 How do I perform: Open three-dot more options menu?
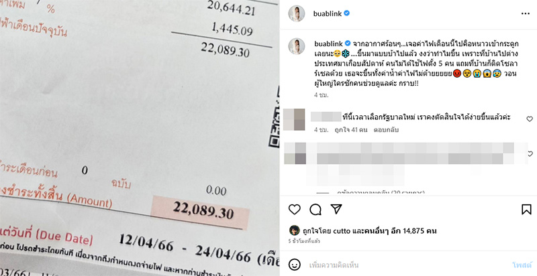(526, 13)
